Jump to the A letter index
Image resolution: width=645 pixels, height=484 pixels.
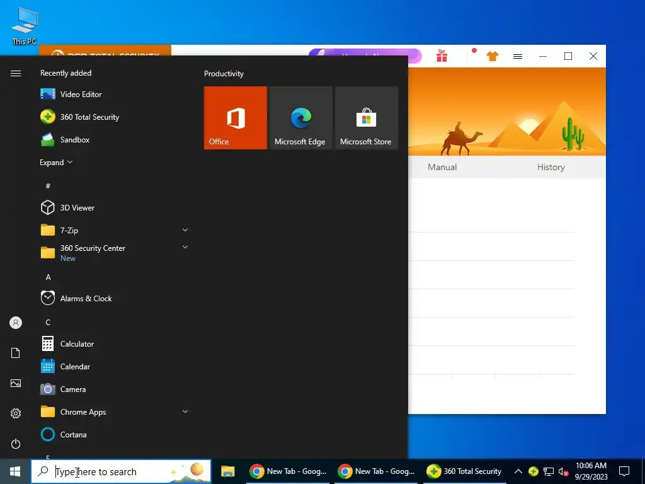pyautogui.click(x=48, y=277)
